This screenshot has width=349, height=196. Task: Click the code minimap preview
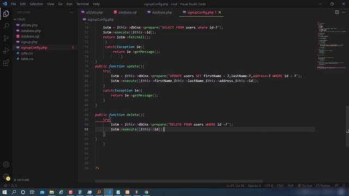point(331,46)
